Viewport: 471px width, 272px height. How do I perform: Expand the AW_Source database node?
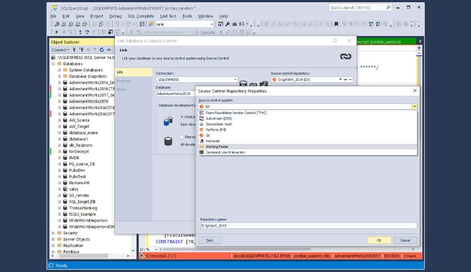(59, 120)
